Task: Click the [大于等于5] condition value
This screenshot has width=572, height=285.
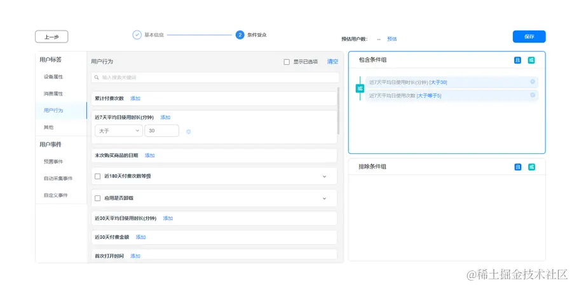Action: 429,95
